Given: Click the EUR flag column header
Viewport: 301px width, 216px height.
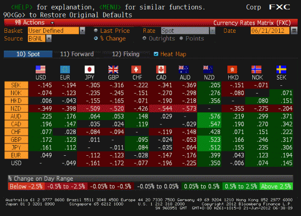Looking at the screenshot, I should click(65, 73).
